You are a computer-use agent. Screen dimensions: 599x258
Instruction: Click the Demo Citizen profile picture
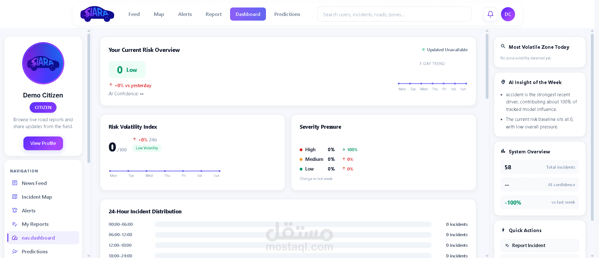(x=43, y=63)
